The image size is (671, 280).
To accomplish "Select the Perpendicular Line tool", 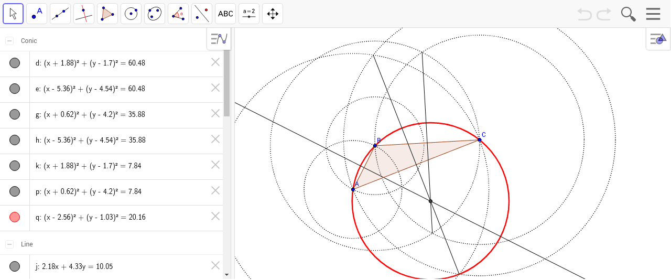I will (84, 14).
